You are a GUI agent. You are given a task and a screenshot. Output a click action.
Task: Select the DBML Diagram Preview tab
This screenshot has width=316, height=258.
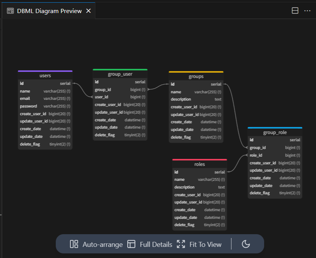[x=49, y=11]
